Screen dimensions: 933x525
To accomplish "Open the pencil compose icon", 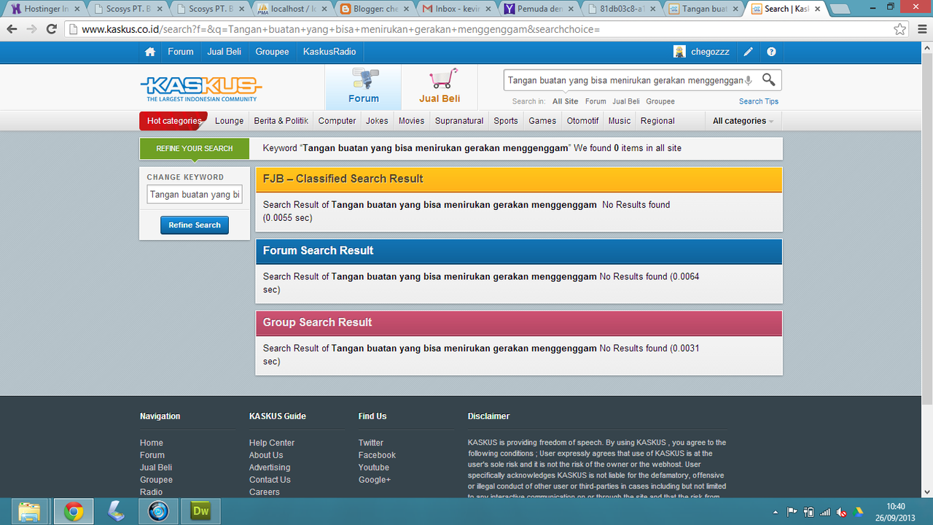I will [x=749, y=52].
